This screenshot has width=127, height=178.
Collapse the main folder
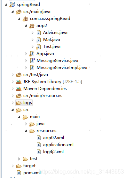[19, 117]
